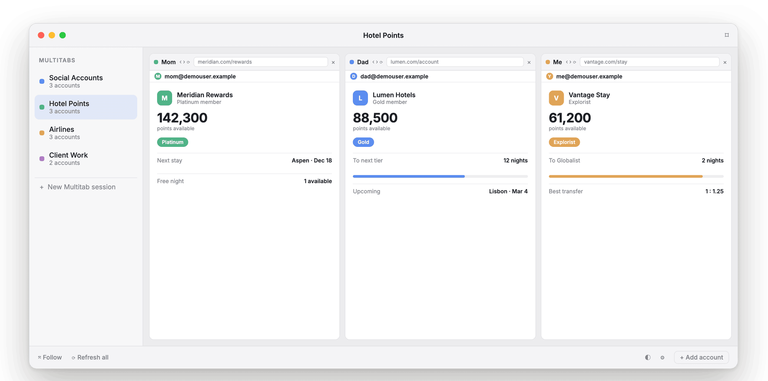Click the Aspen · Dec 18 next stay

(x=312, y=160)
